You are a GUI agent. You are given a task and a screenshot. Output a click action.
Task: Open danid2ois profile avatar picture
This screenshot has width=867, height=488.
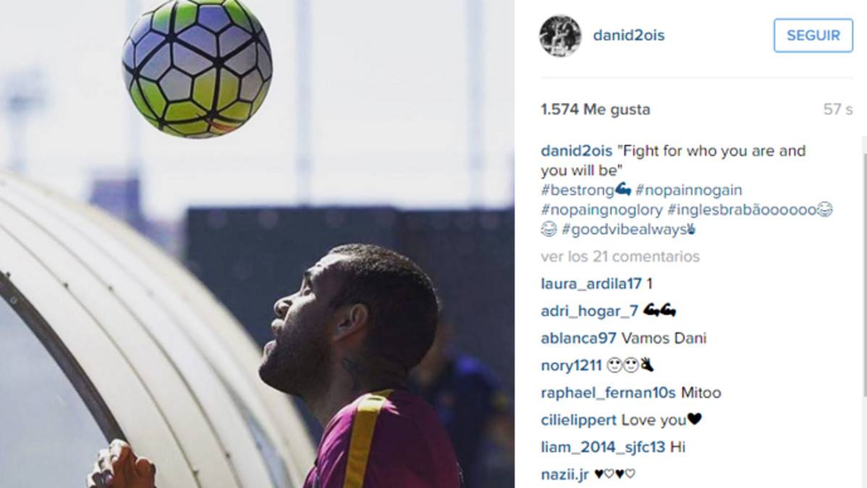(560, 35)
